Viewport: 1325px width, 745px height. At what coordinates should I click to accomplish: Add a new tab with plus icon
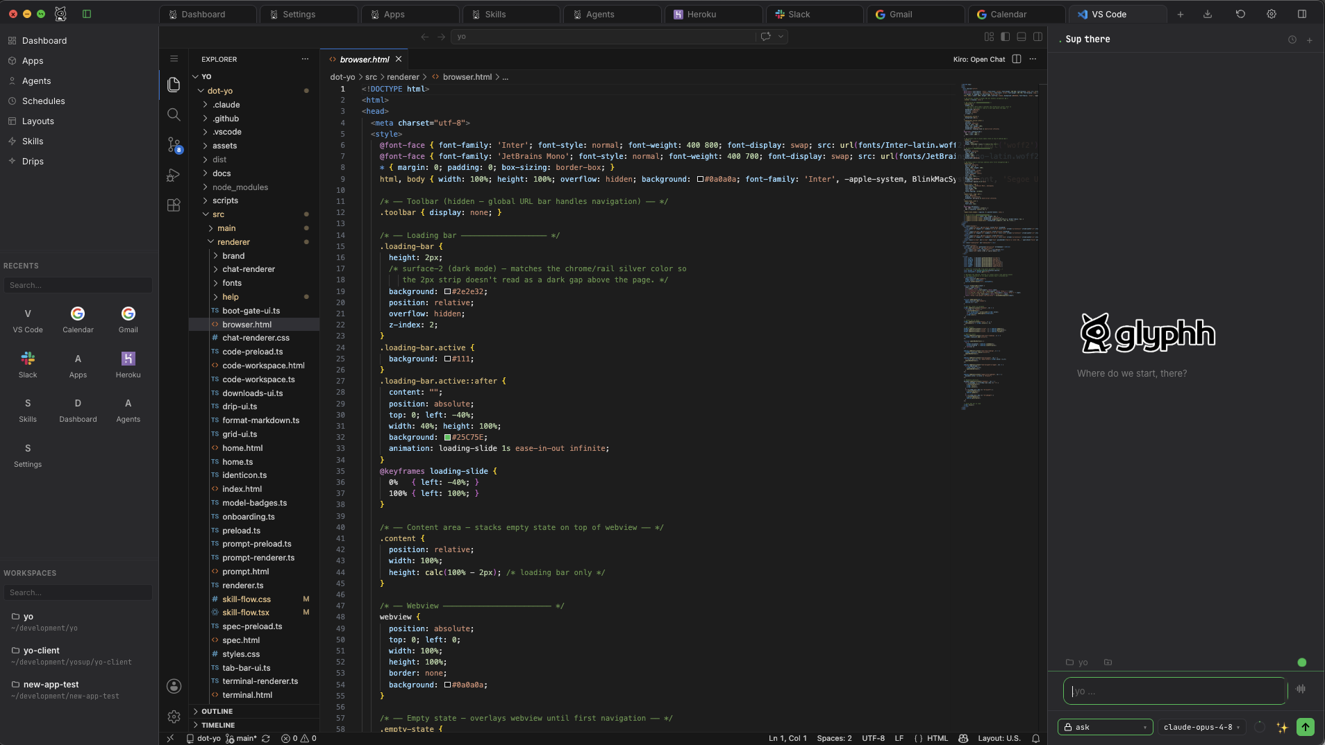point(1181,14)
